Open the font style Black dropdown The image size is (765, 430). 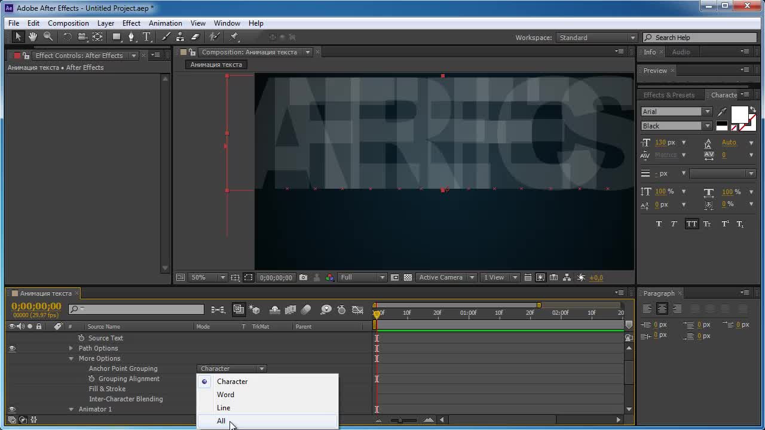coord(676,126)
